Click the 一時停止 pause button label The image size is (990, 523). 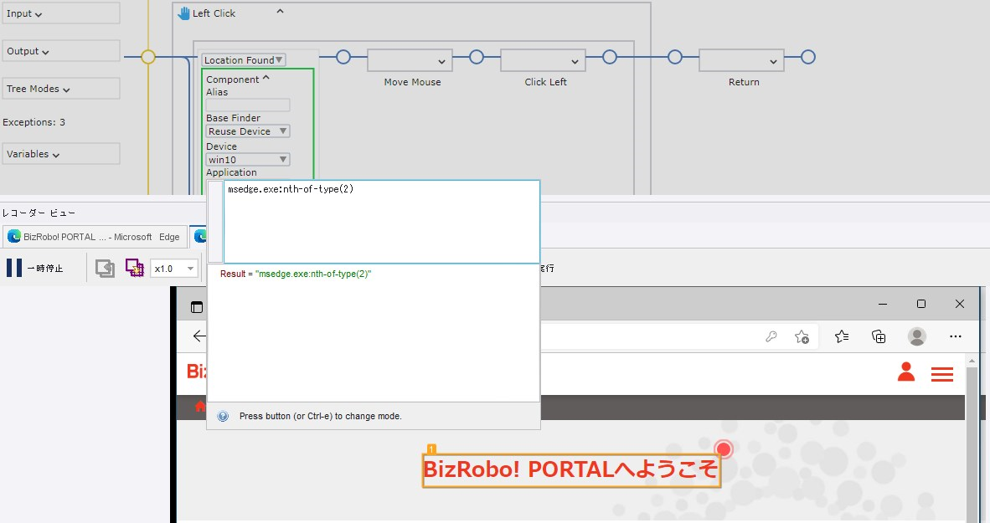tap(45, 268)
